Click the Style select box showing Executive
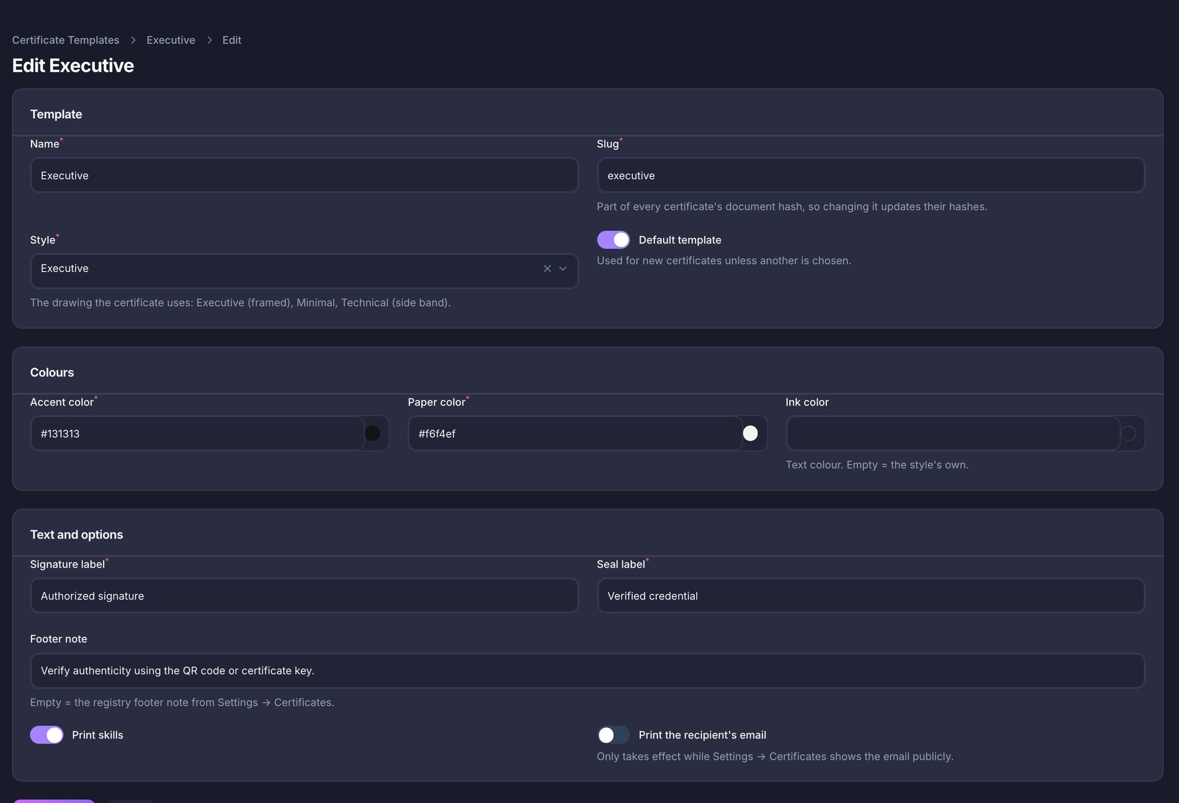Image resolution: width=1179 pixels, height=803 pixels. (x=304, y=272)
